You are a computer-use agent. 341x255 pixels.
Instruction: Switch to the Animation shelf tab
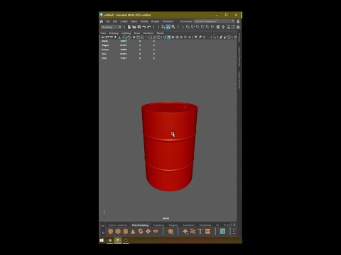(188, 225)
